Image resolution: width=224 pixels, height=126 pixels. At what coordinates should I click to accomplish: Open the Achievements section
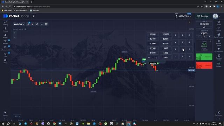tap(5, 48)
